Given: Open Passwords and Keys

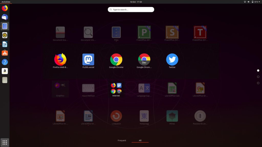Looking at the screenshot, I should pos(200,116).
